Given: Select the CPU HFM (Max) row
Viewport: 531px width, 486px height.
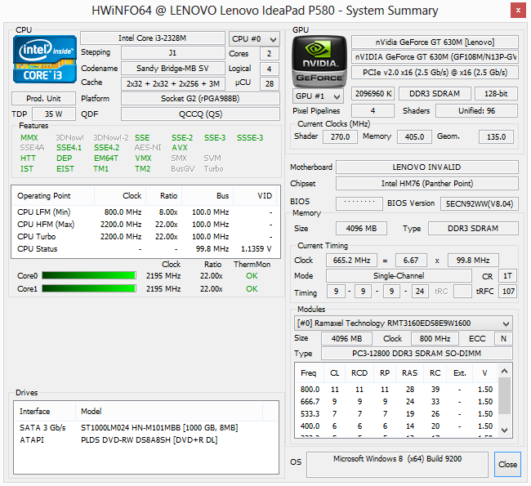Looking at the screenshot, I should [145, 224].
